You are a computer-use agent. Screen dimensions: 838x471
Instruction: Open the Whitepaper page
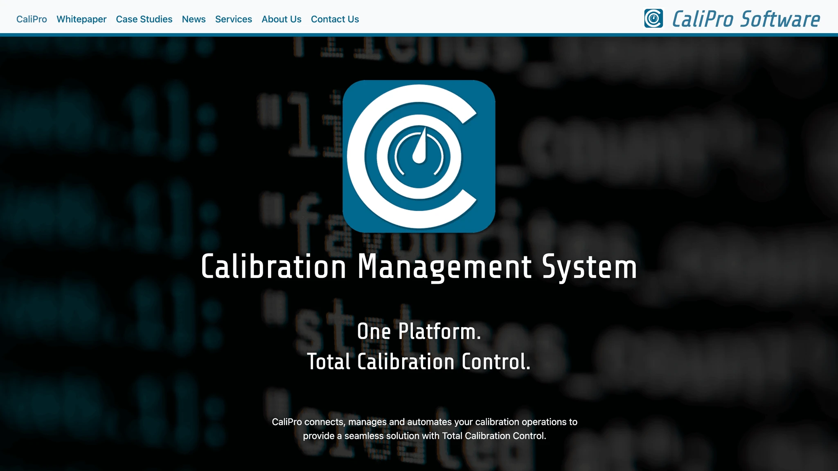coord(81,19)
